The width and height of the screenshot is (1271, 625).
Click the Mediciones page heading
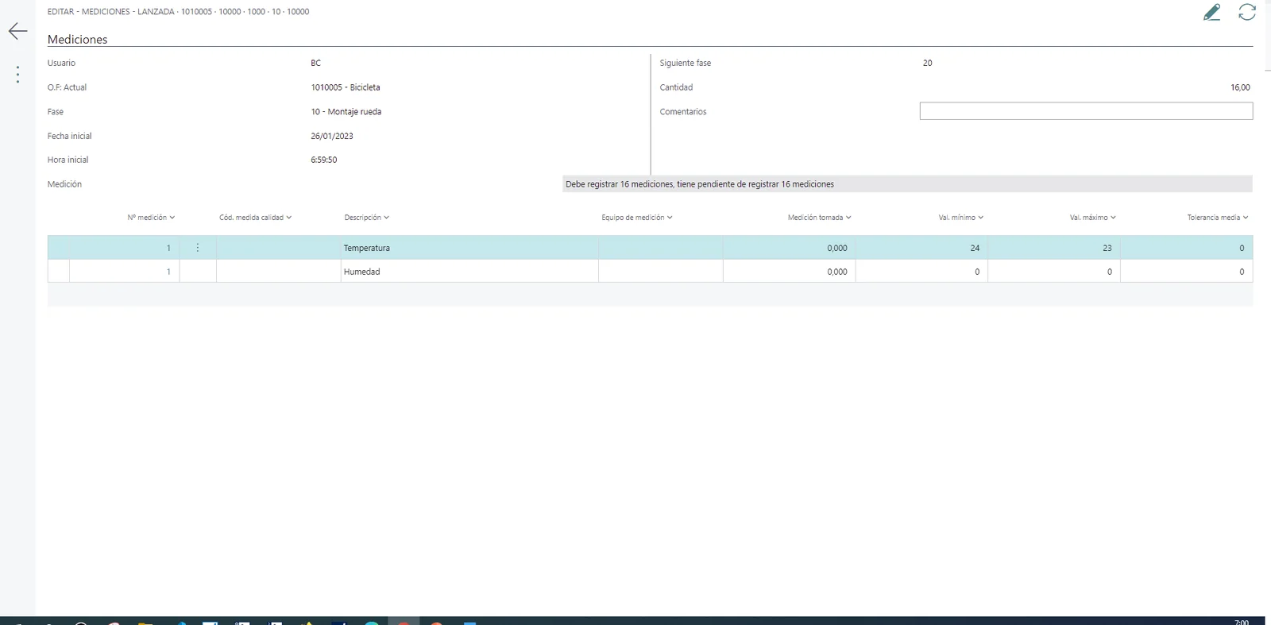pyautogui.click(x=77, y=39)
